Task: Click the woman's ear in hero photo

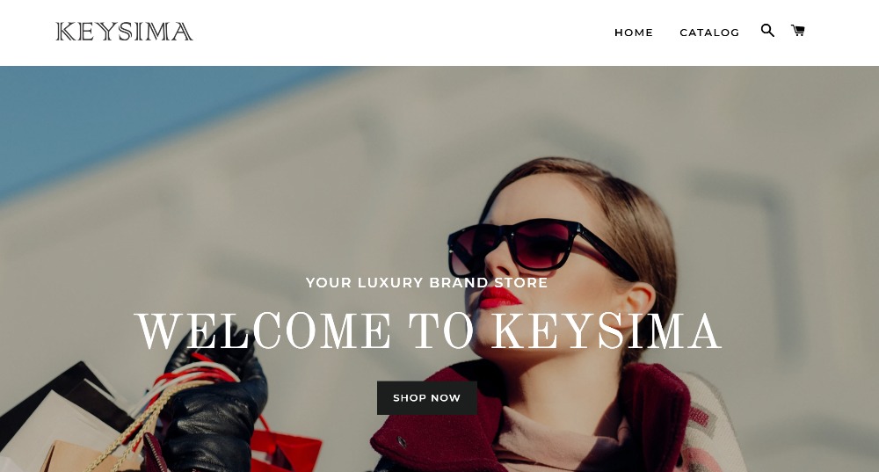Action: tap(639, 306)
